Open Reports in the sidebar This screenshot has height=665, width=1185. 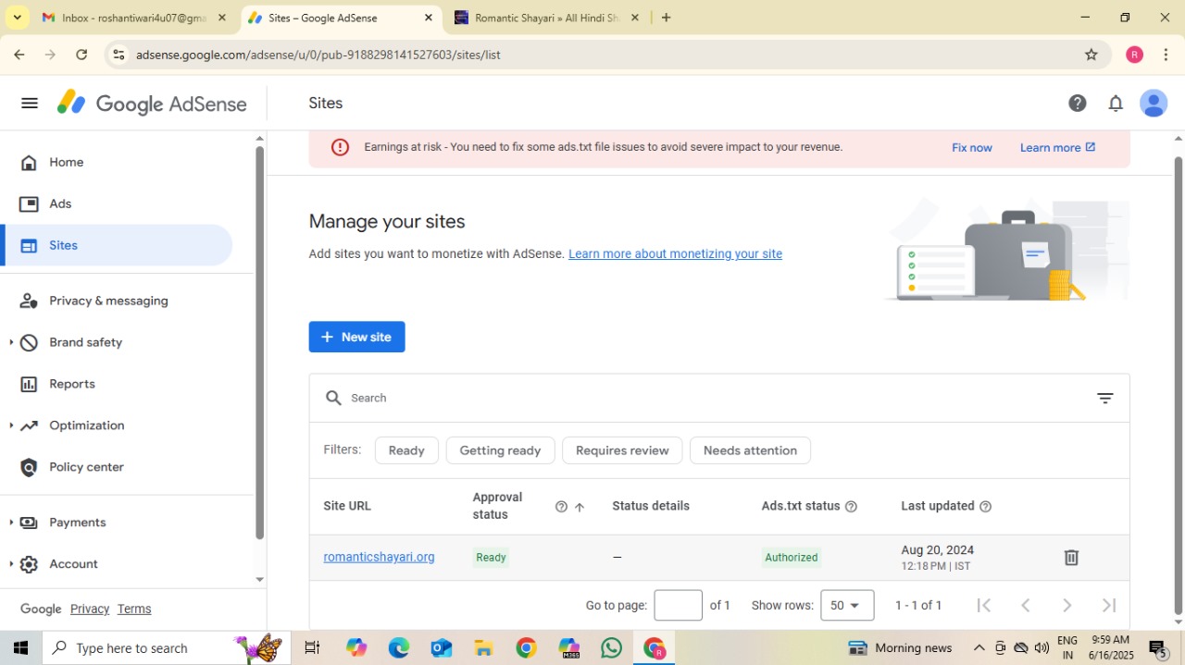click(x=117, y=384)
